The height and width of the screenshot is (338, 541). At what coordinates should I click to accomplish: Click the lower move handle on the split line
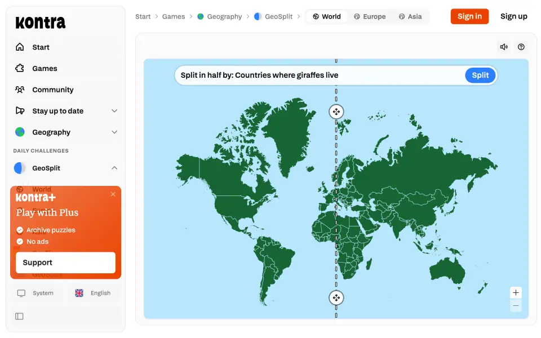click(x=336, y=297)
